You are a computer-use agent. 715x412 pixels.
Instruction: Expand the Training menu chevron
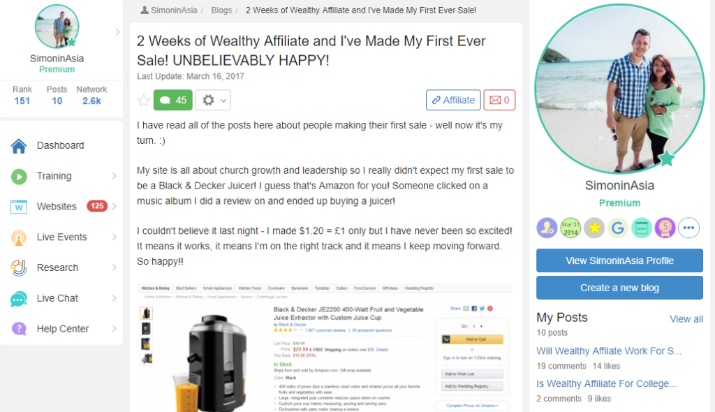(x=114, y=176)
